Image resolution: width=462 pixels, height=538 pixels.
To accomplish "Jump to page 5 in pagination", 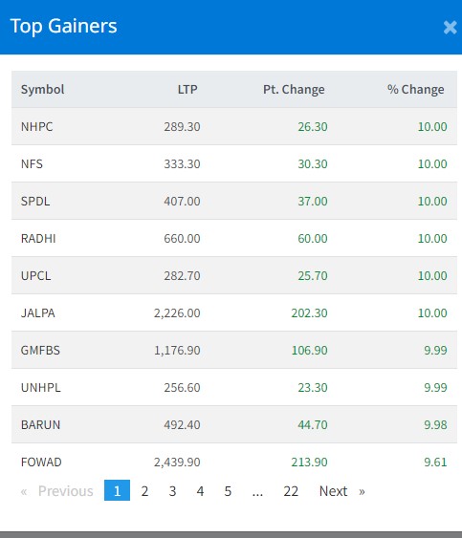I will 228,491.
